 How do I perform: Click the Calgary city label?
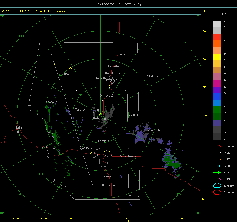[x=103, y=155]
